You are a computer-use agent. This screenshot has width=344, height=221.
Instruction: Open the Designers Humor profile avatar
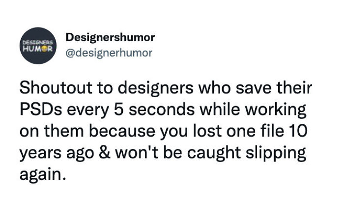click(38, 46)
